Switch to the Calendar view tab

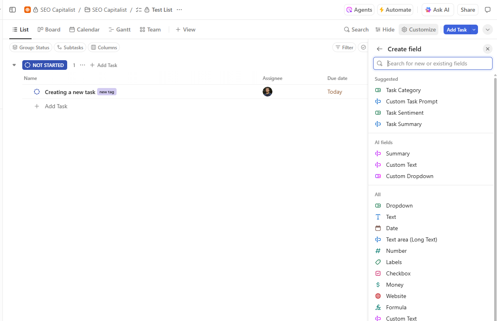84,29
